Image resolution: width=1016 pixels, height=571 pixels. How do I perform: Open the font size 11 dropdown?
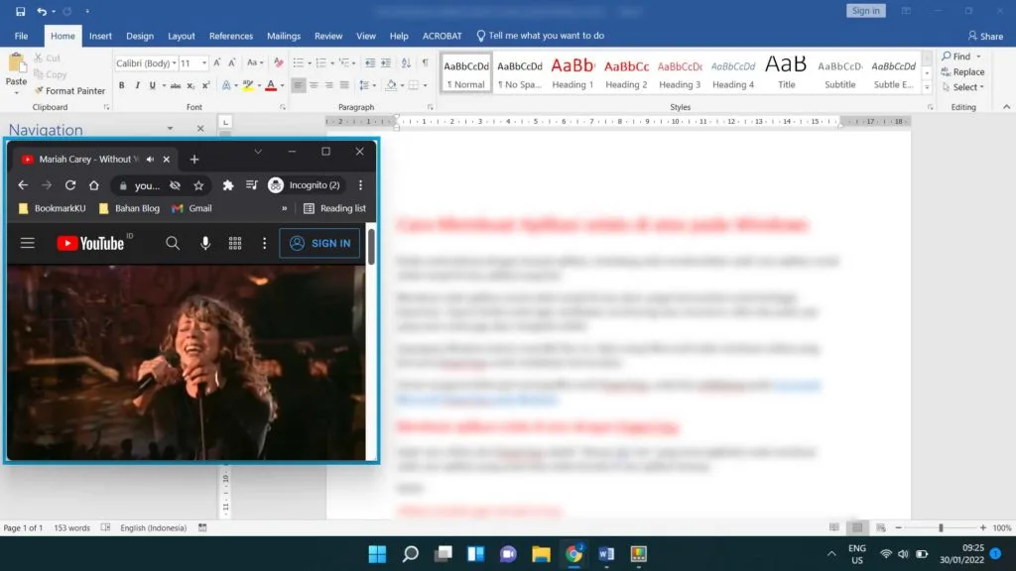tap(204, 63)
